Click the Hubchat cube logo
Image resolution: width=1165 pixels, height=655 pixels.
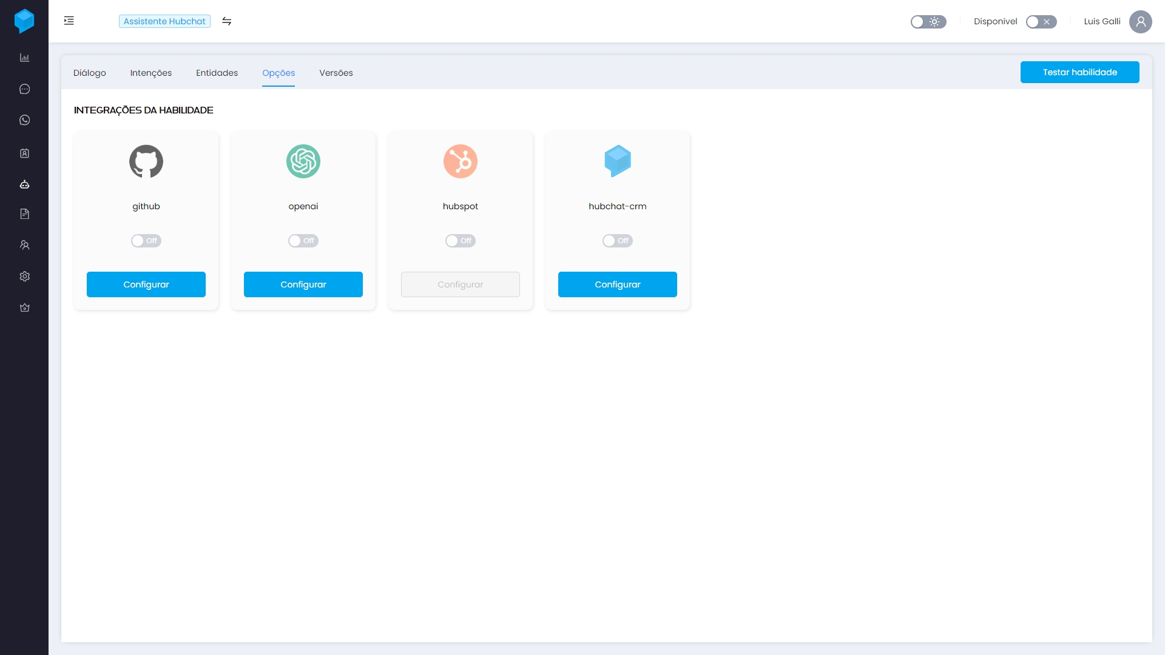click(24, 21)
